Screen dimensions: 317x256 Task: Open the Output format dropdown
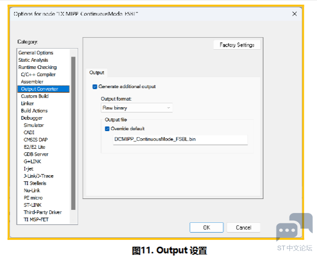pyautogui.click(x=136, y=108)
